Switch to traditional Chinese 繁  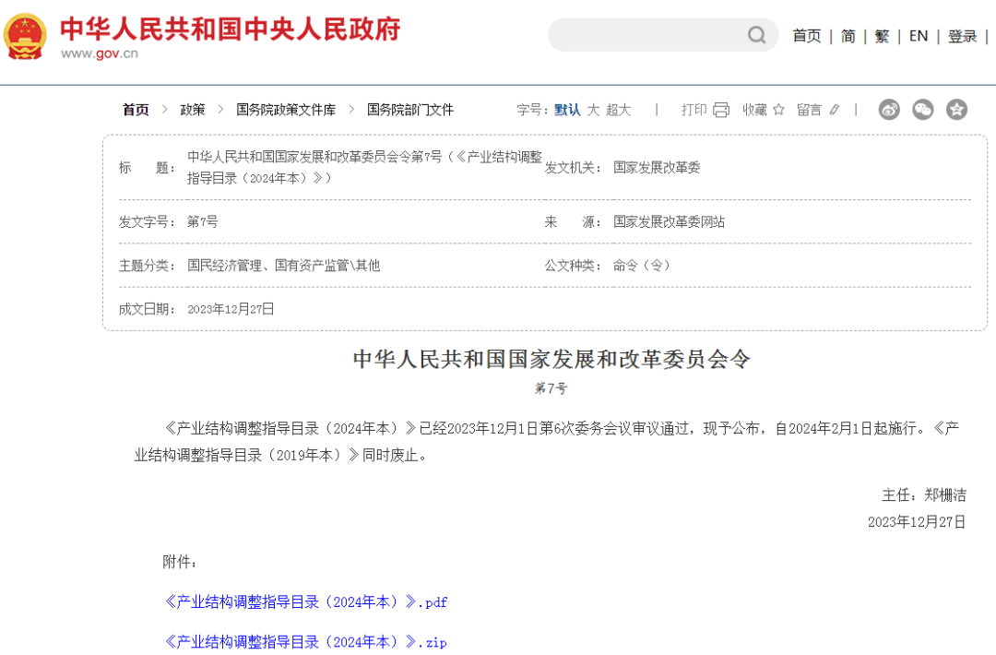[x=882, y=36]
